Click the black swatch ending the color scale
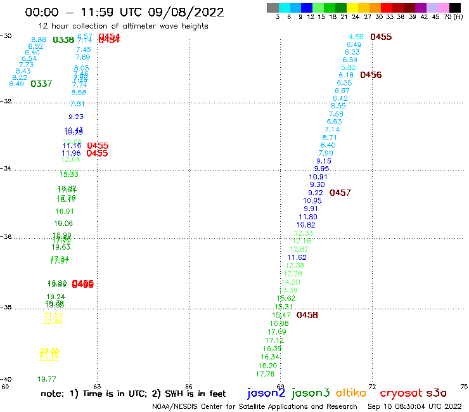Viewport: 469px width, 412px height. tap(455, 8)
